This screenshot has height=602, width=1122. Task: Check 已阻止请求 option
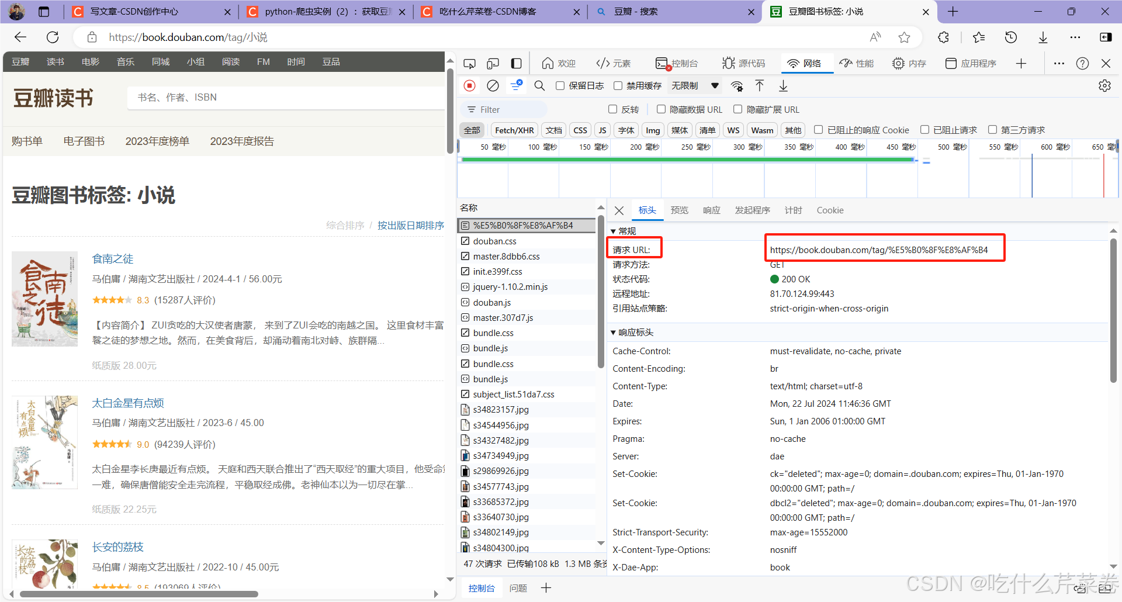[x=924, y=130]
